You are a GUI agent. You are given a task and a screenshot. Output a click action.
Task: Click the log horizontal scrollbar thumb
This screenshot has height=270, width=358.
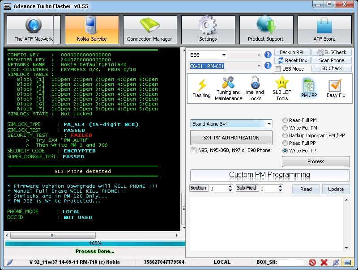coord(53,235)
